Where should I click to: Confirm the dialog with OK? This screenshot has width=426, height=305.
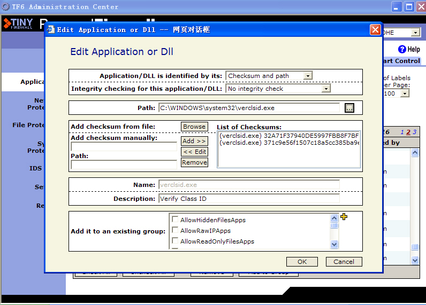pos(302,262)
